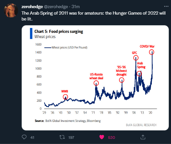Screen dimensions: 171x144
Task: Click the blue bar beside chart title
Action: coord(31,33)
